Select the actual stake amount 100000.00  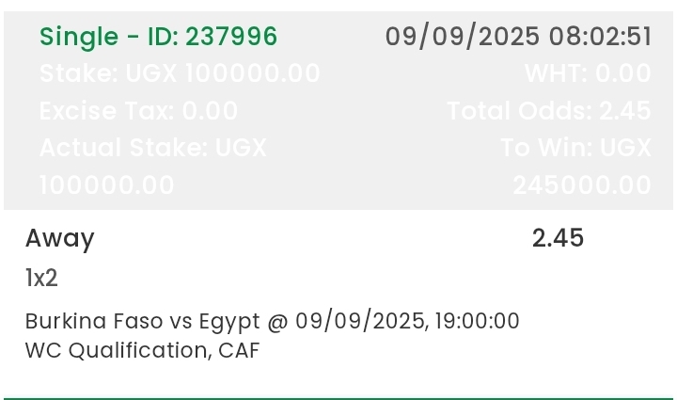[x=106, y=185]
